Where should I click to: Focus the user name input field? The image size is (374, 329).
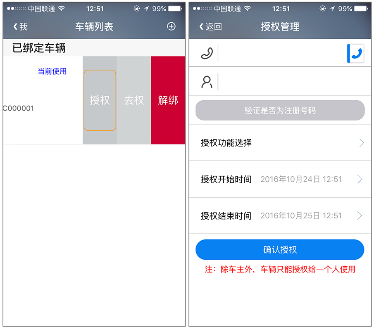click(x=294, y=82)
